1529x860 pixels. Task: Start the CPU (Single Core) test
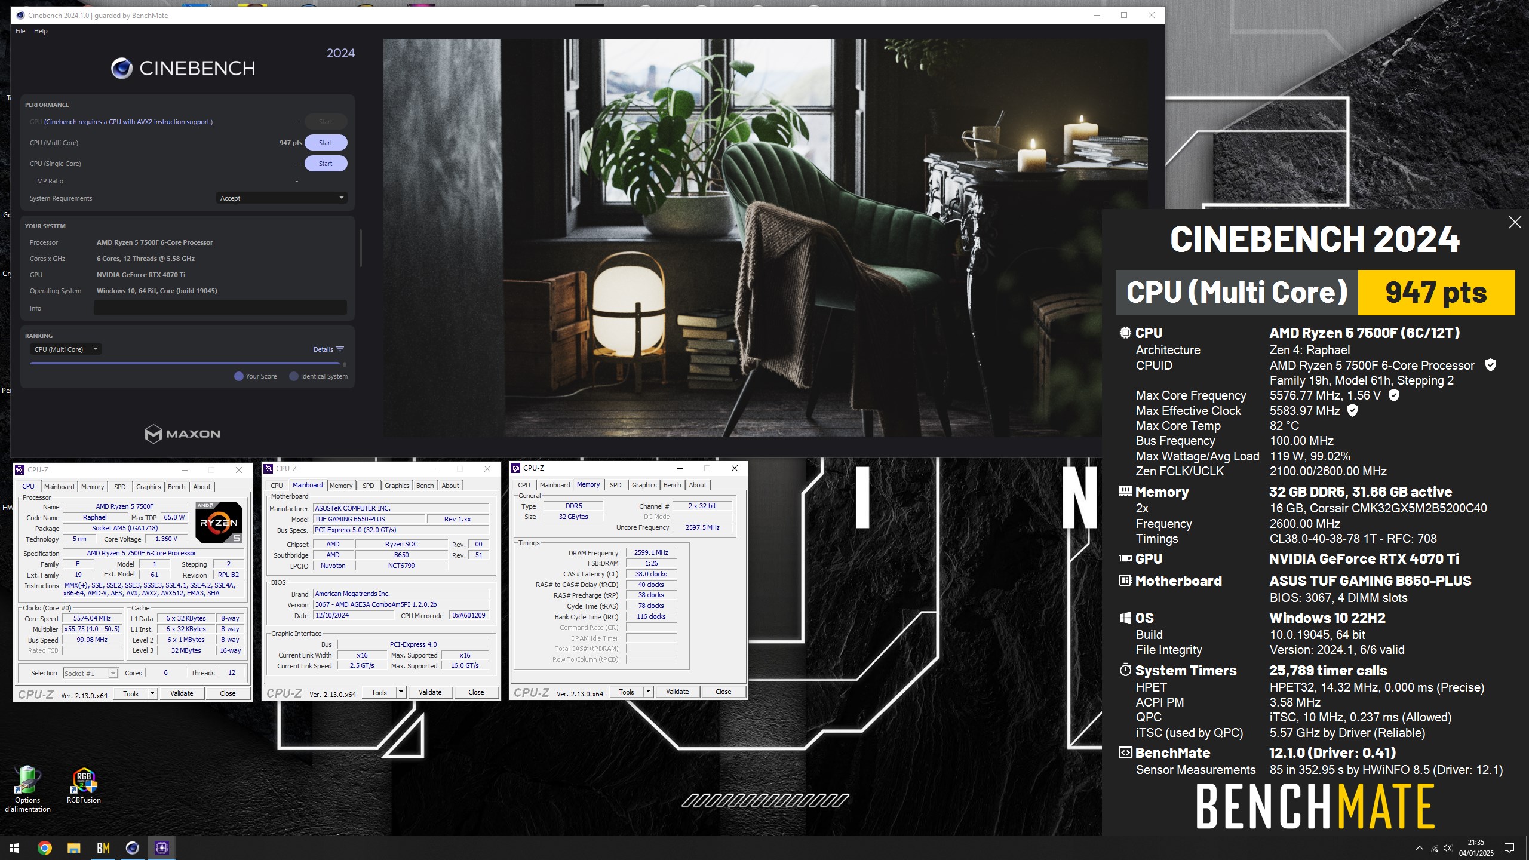[326, 164]
